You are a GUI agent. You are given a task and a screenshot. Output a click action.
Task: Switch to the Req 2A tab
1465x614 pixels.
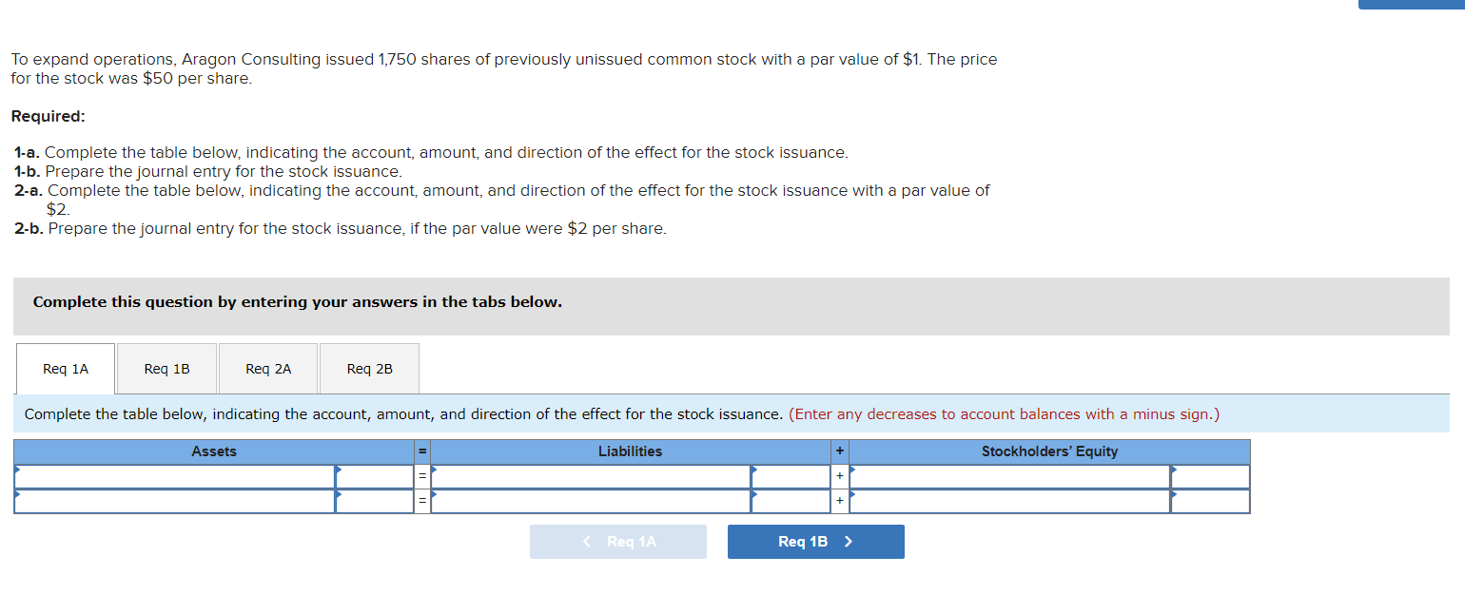(267, 369)
